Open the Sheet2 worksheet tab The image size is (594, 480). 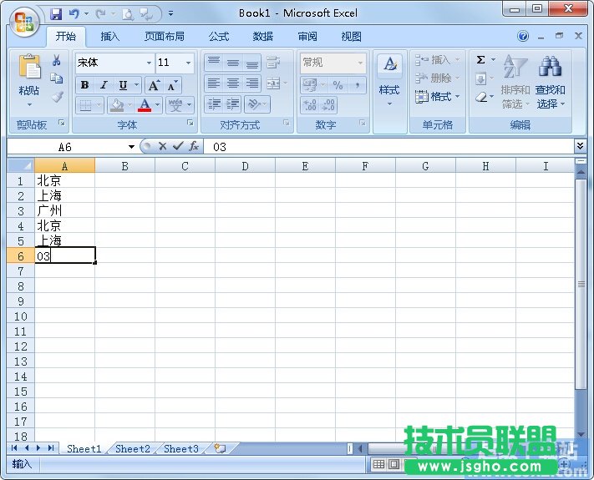pos(133,449)
